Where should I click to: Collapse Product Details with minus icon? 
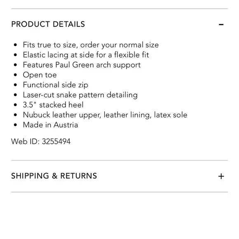pos(221,24)
